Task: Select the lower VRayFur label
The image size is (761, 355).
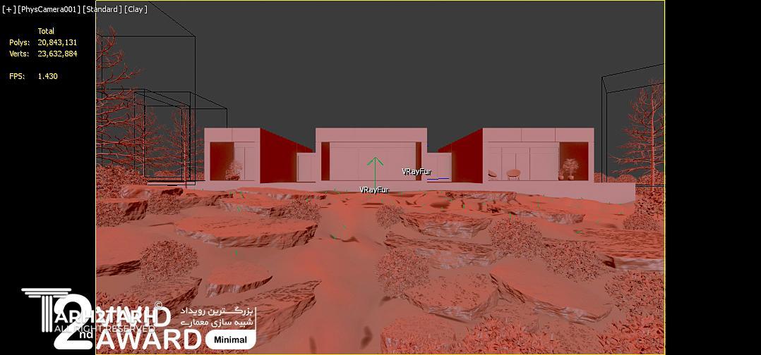Action: point(373,189)
